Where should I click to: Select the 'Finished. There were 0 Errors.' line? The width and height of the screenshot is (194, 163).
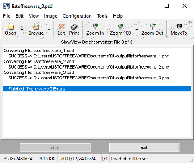coord(97,89)
